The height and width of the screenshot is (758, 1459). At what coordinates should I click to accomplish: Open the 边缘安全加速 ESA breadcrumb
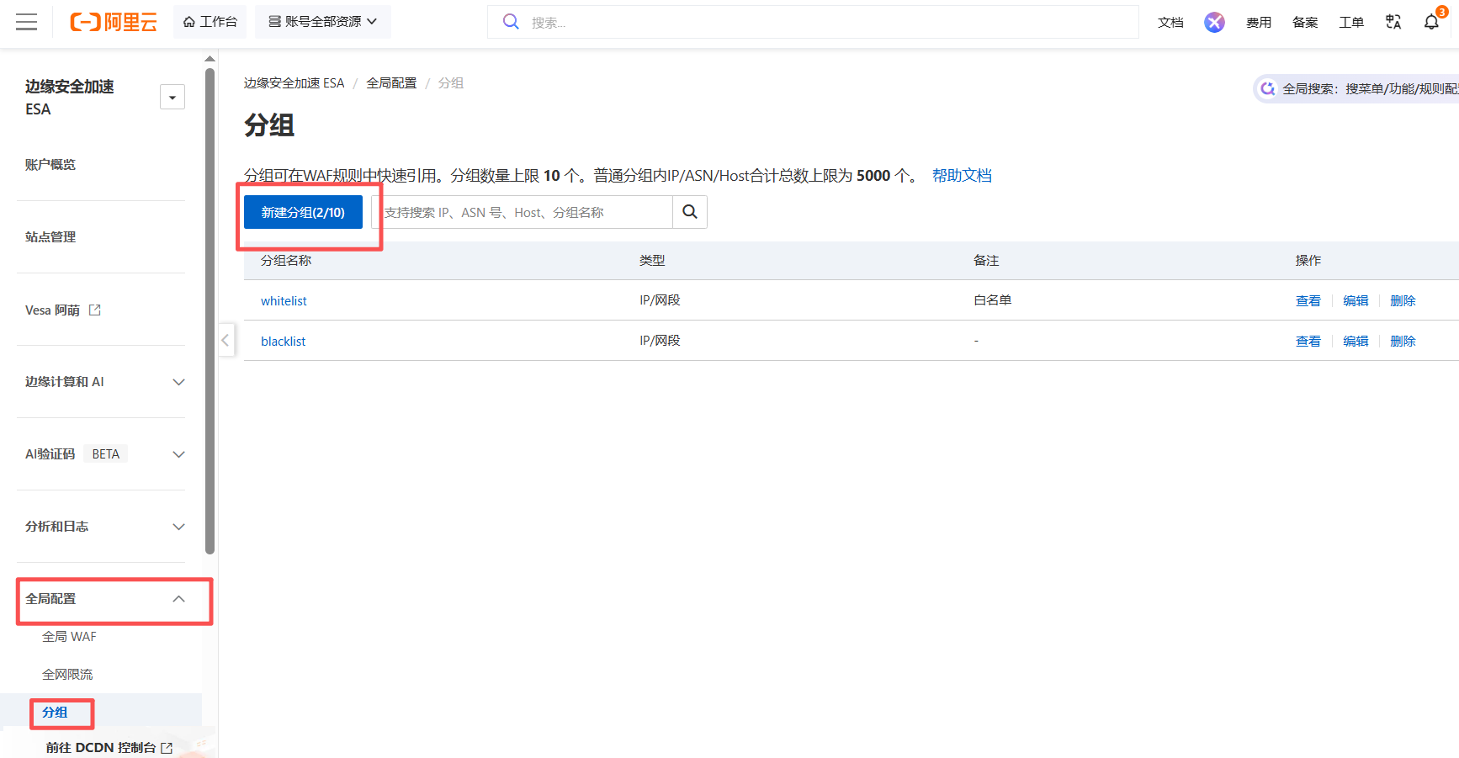click(294, 83)
